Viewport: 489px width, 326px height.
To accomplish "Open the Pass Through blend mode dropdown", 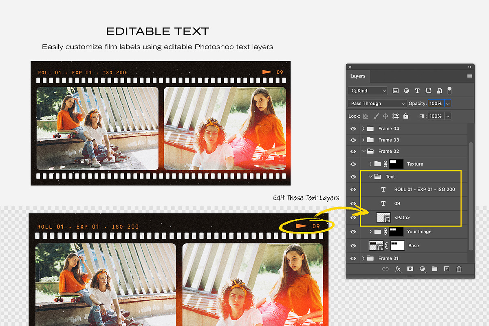I will (x=377, y=104).
